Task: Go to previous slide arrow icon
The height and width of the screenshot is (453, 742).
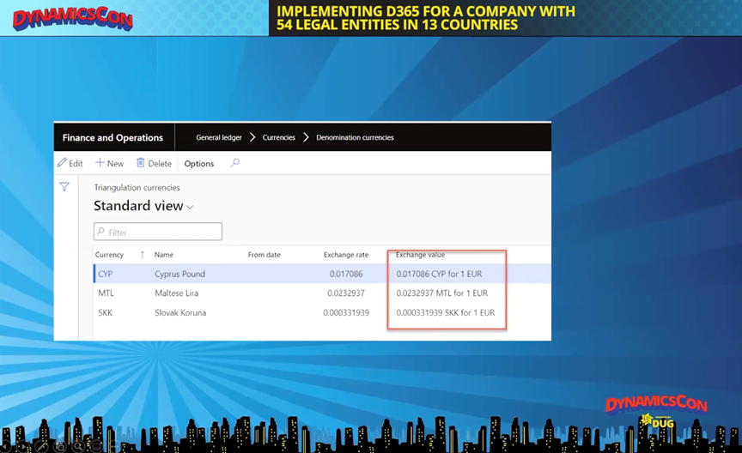Action: (x=6, y=446)
